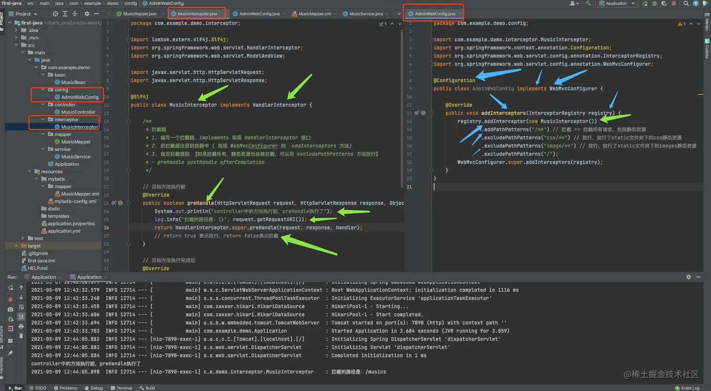Open Run panel settings gear
This screenshot has height=391, width=711.
pyautogui.click(x=688, y=277)
